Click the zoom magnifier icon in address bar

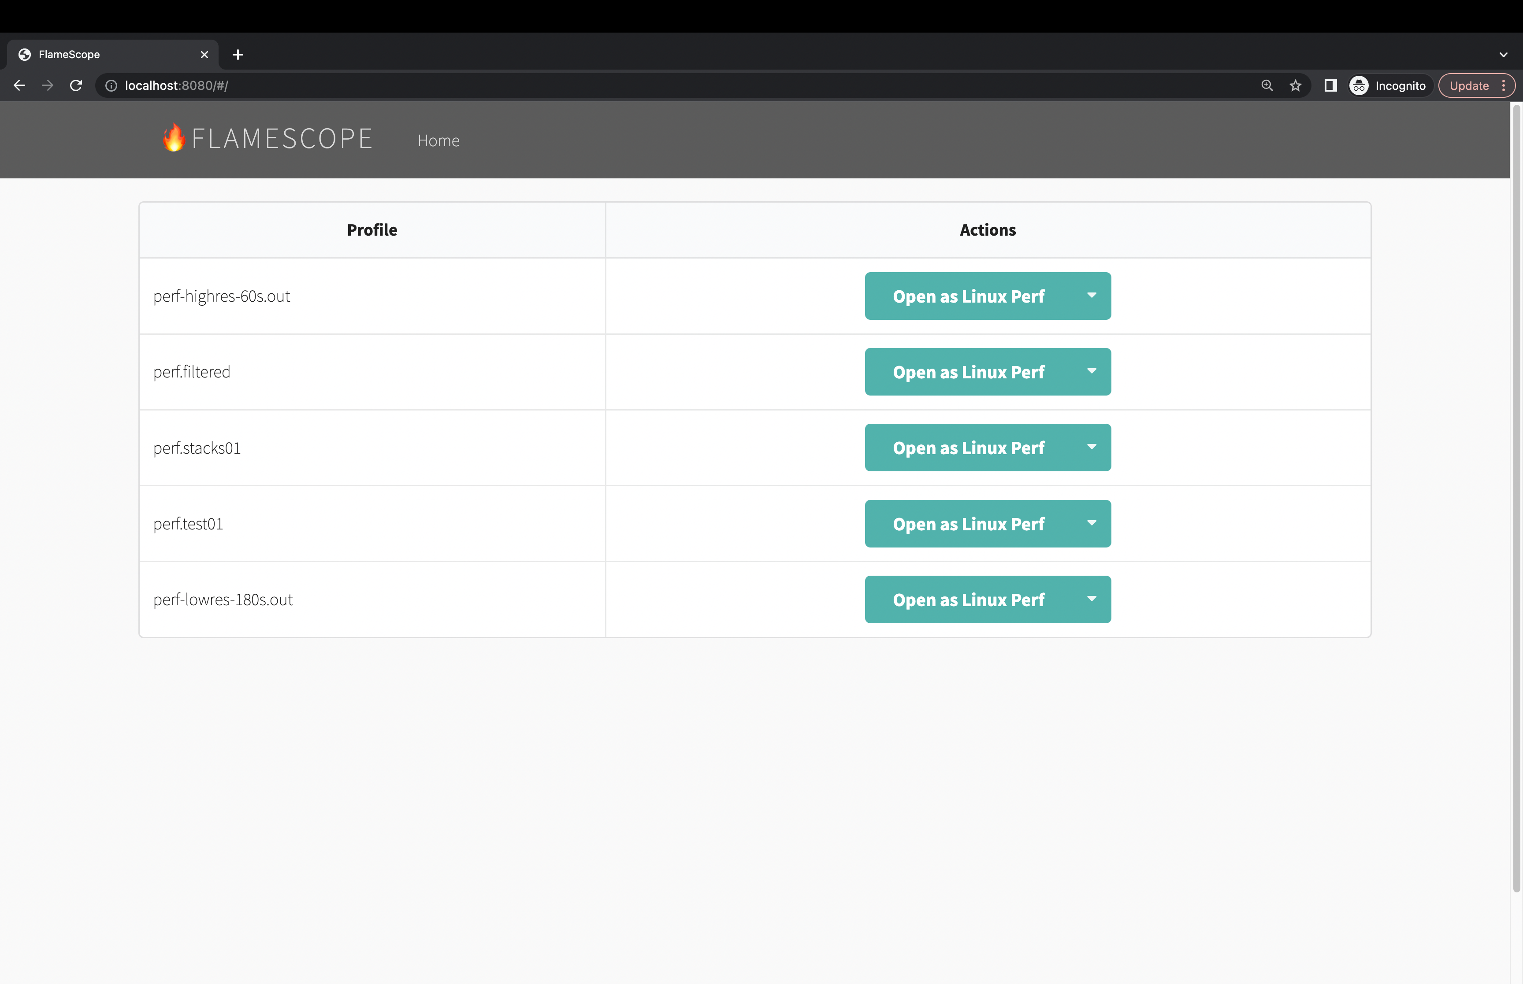[x=1267, y=85]
